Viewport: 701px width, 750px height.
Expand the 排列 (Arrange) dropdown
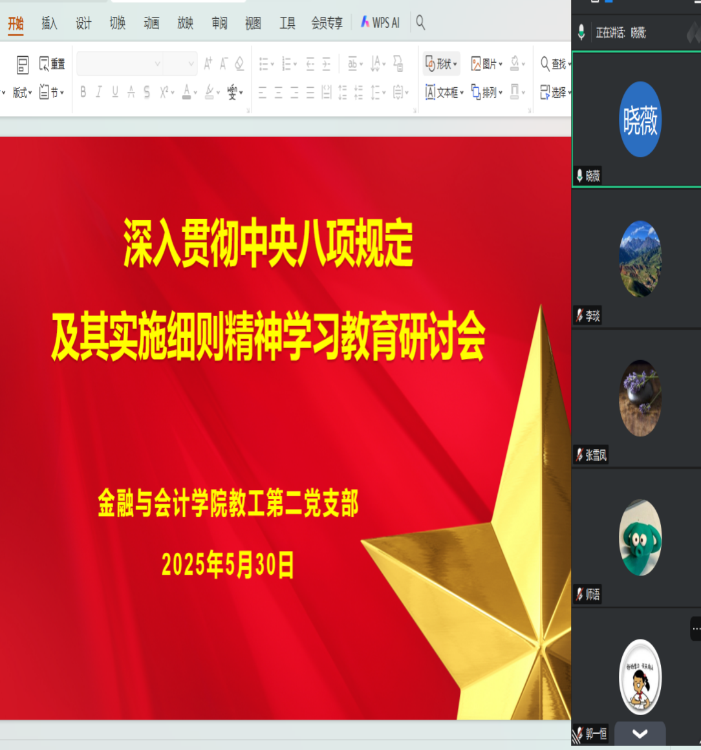tap(486, 92)
